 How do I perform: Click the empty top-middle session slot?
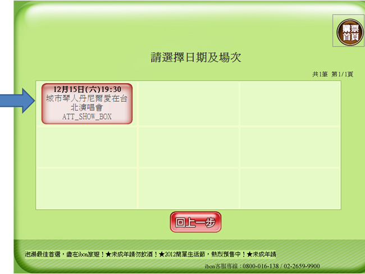click(188, 104)
